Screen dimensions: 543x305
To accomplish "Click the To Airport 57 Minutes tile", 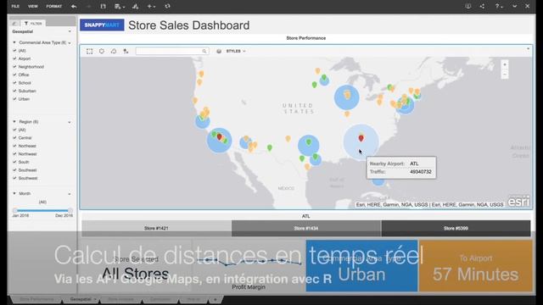I will pos(476,266).
